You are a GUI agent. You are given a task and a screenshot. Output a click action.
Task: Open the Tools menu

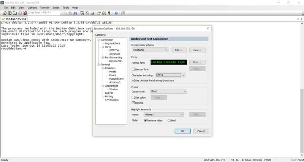[66, 8]
